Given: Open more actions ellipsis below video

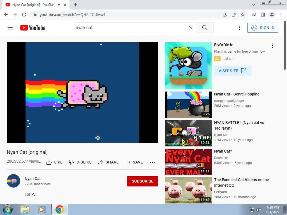Looking at the screenshot, I should pyautogui.click(x=152, y=162).
